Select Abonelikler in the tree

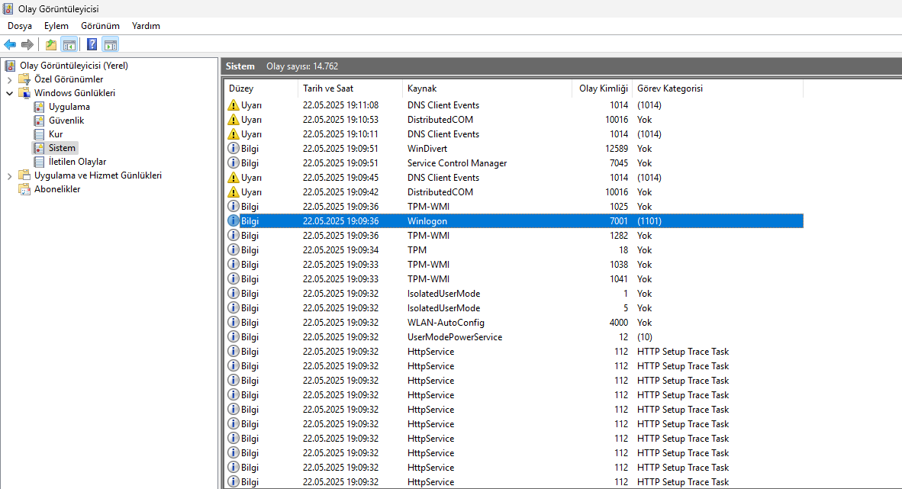[x=57, y=189]
